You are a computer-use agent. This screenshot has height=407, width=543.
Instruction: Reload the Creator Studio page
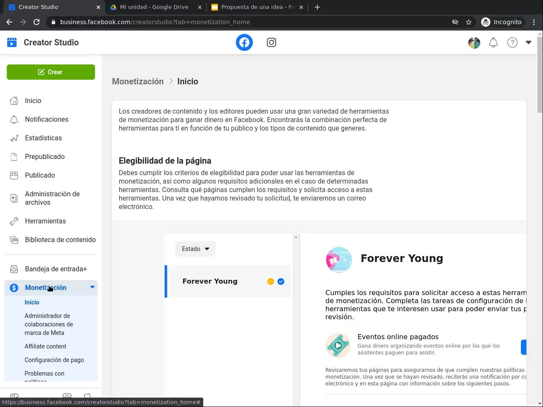coord(36,22)
